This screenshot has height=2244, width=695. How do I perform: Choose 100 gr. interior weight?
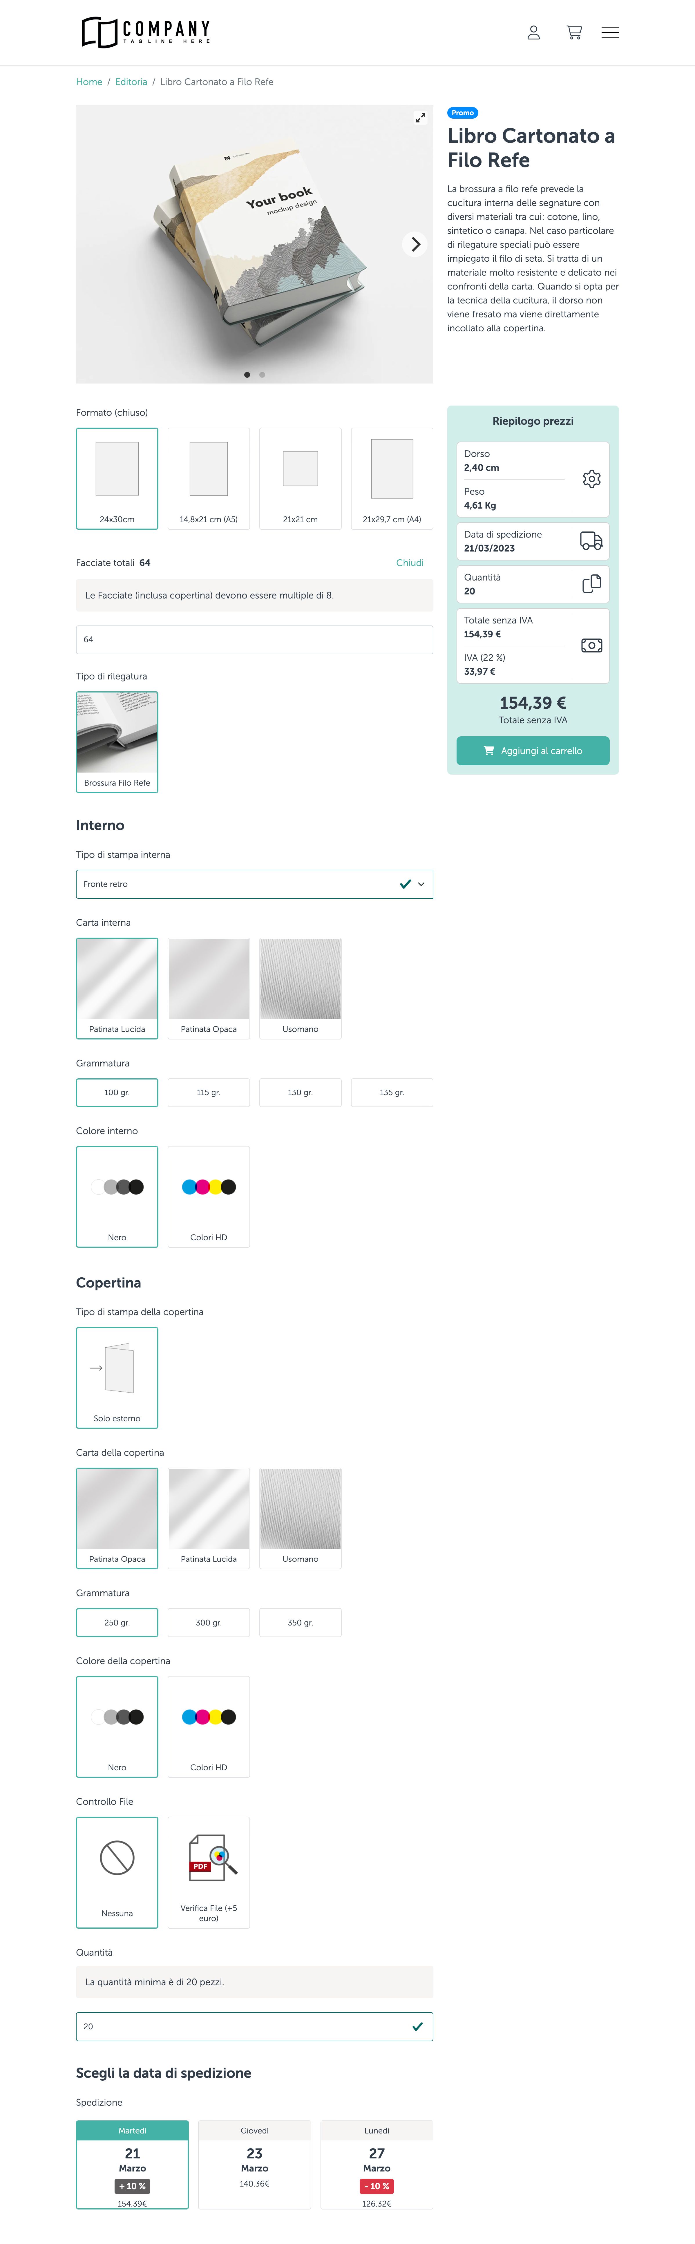(117, 1092)
